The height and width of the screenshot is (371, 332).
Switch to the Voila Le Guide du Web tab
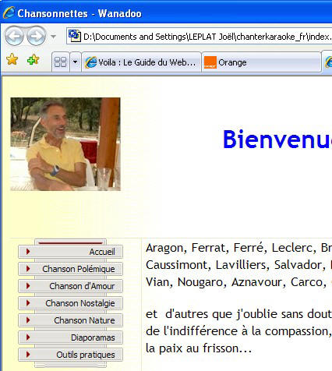point(141,62)
